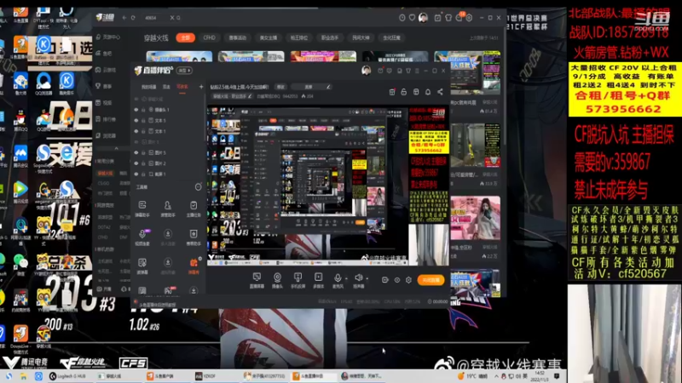Go back in the Douyu client window
The height and width of the screenshot is (383, 682).
point(124,18)
